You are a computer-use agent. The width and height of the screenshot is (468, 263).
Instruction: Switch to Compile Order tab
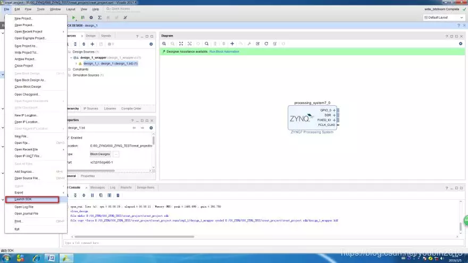coord(131,108)
